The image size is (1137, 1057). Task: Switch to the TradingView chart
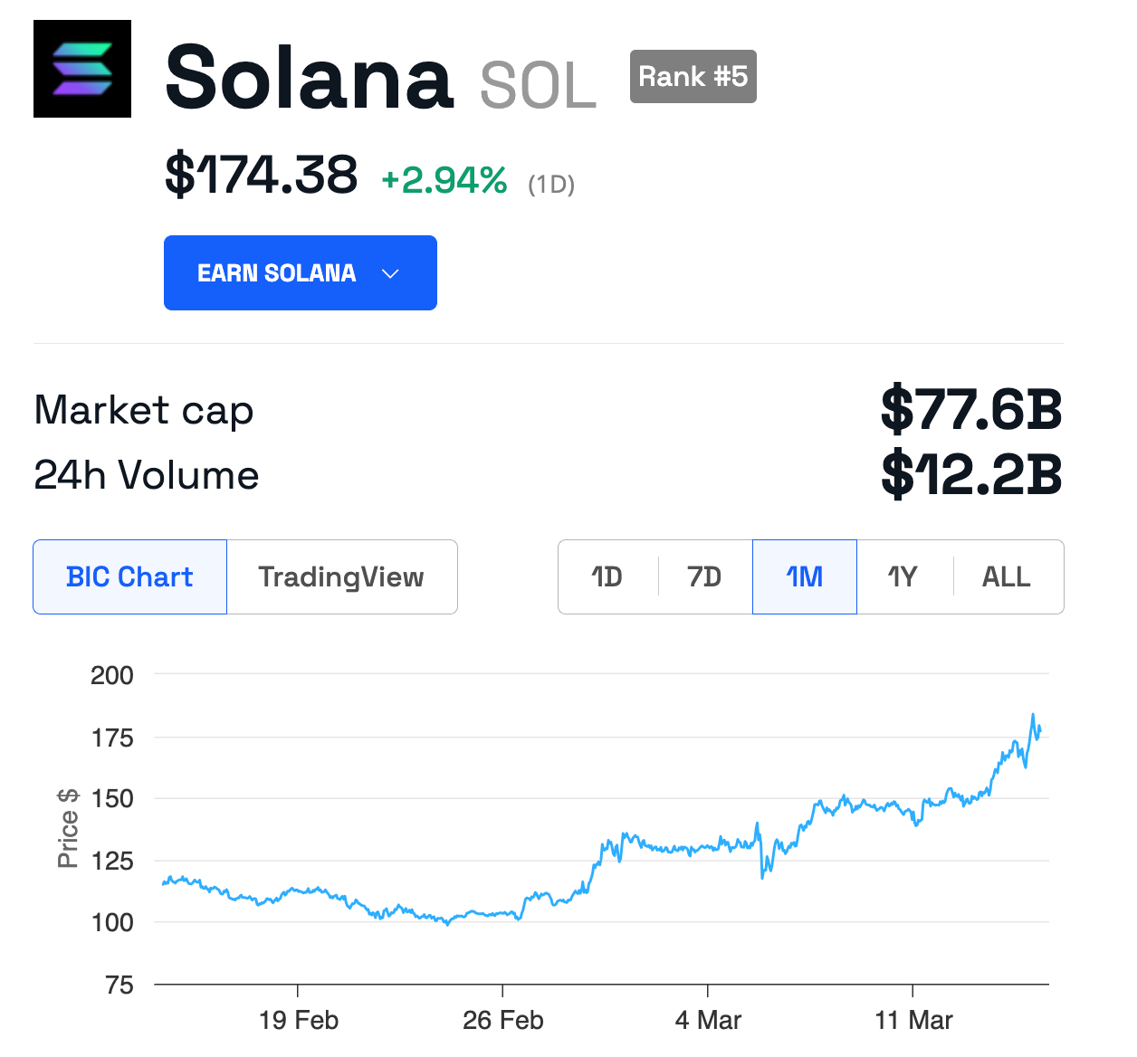[341, 576]
